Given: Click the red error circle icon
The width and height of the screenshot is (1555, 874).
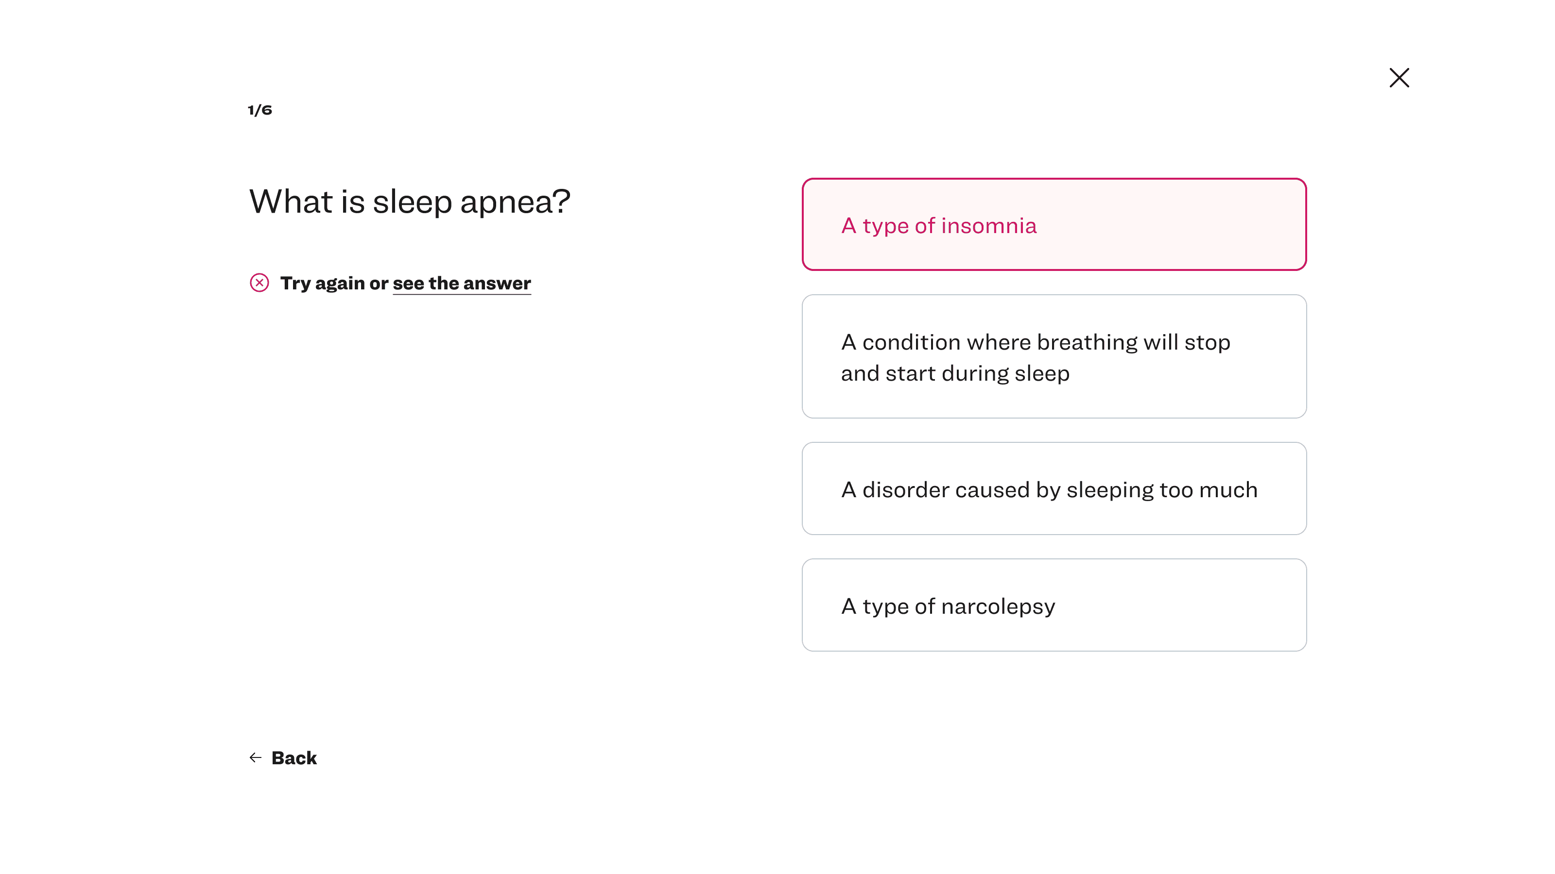Looking at the screenshot, I should coord(259,283).
